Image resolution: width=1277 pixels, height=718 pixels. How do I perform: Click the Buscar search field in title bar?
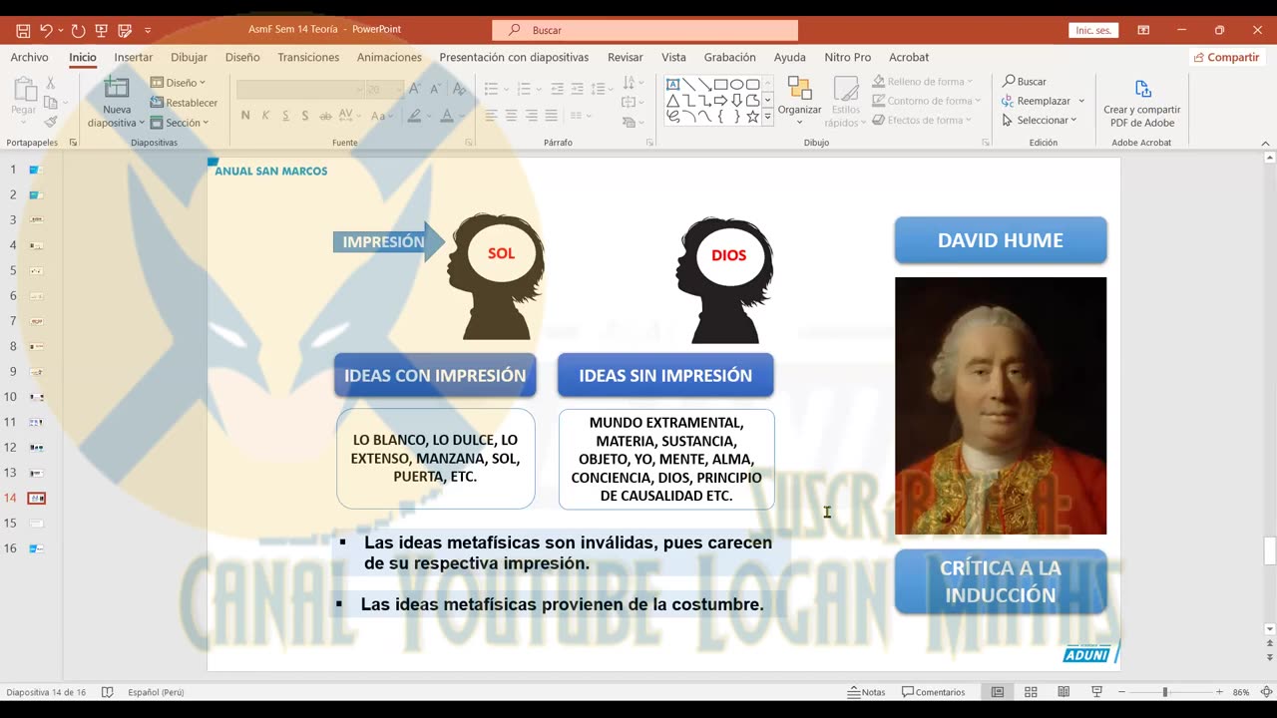644,31
